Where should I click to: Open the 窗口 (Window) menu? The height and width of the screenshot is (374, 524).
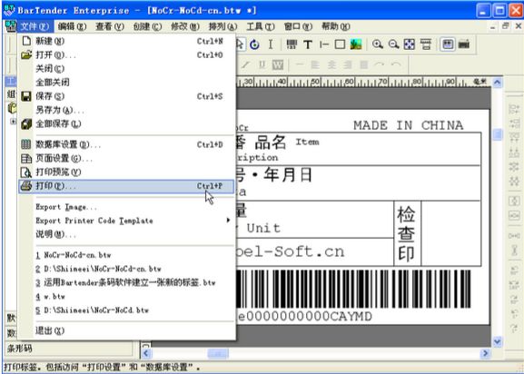[298, 26]
